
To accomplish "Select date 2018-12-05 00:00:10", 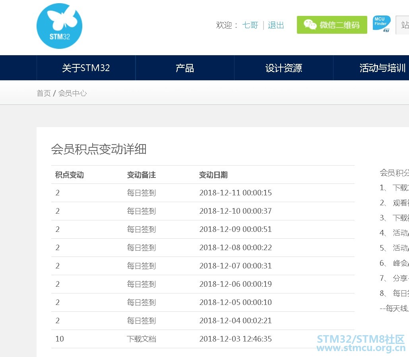I will click(236, 302).
